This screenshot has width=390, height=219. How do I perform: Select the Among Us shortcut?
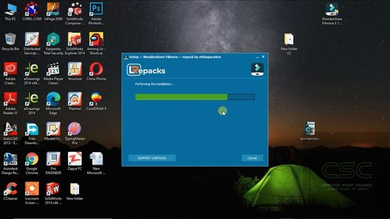point(96,43)
